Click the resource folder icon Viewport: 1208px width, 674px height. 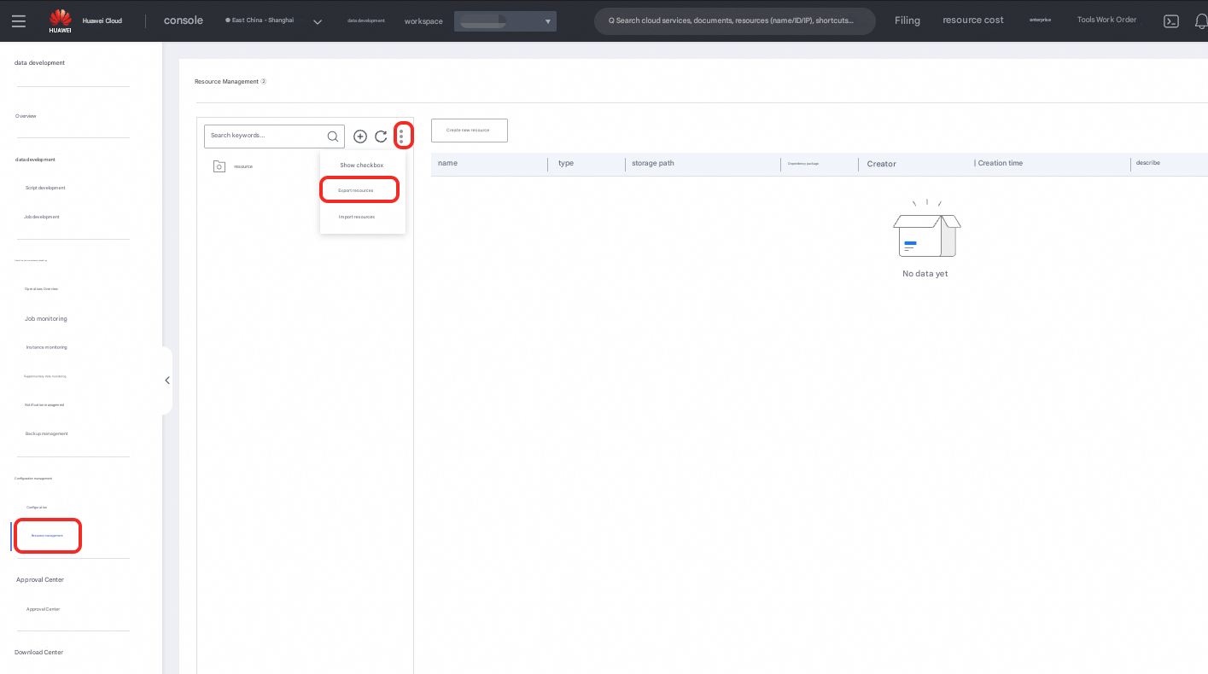coord(219,166)
